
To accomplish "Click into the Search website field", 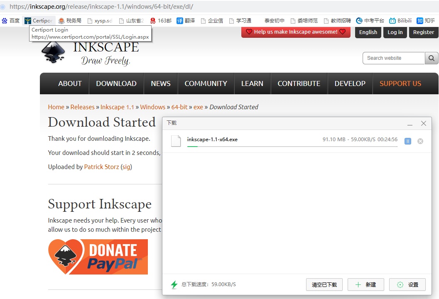I will (394, 58).
